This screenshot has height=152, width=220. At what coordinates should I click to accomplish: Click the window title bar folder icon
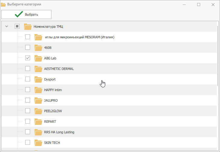3,5
